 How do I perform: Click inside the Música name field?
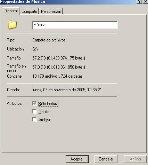coord(75,25)
